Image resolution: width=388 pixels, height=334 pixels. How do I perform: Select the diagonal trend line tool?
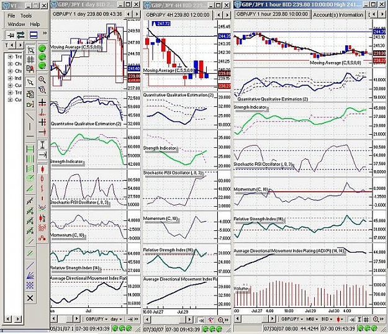point(30,116)
